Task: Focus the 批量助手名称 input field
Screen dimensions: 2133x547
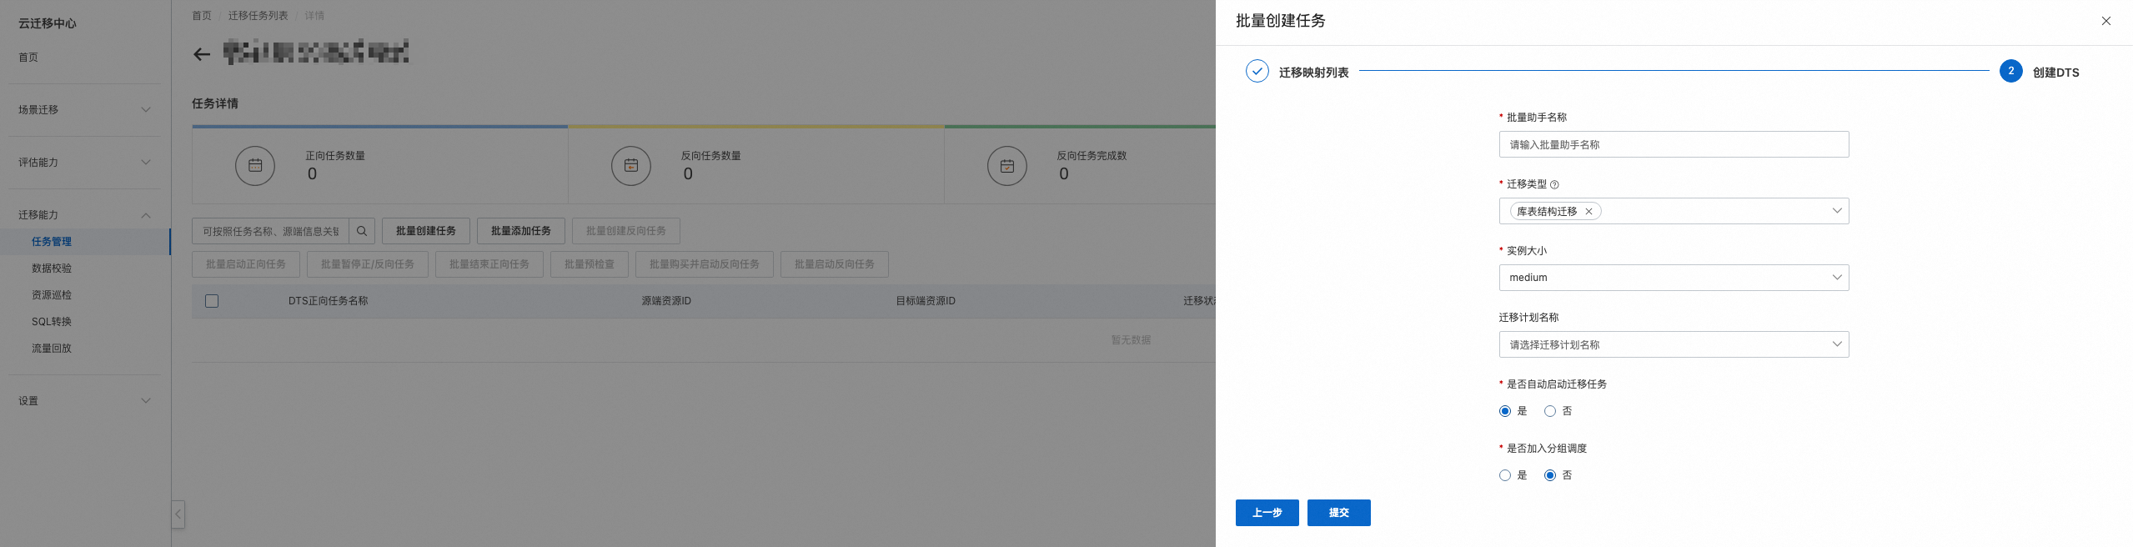Action: tap(1674, 144)
